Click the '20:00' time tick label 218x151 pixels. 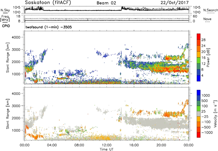click(x=161, y=145)
